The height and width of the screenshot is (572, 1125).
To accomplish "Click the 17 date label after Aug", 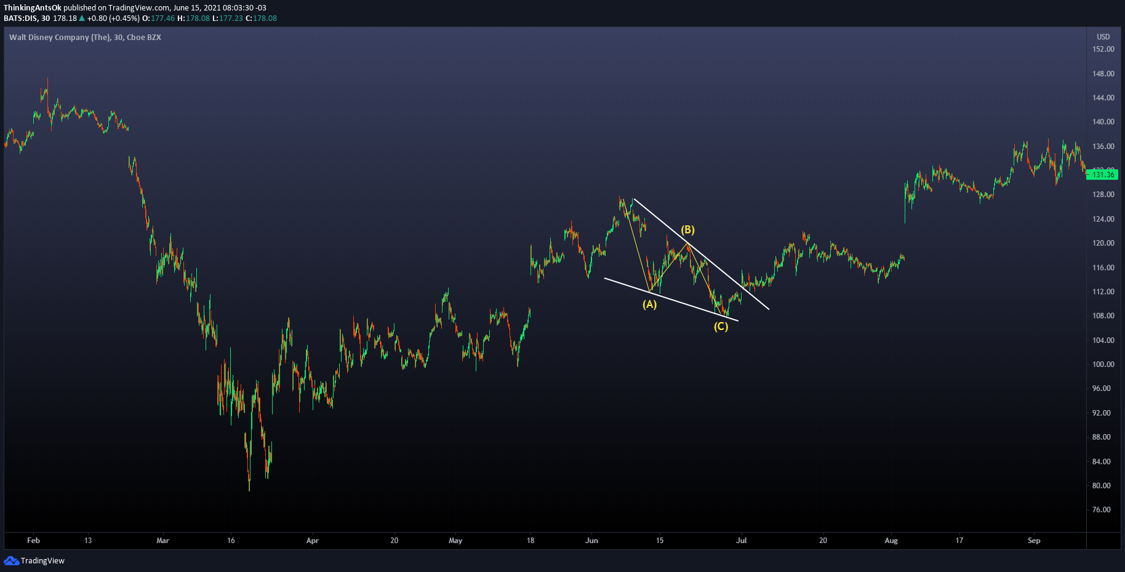I will tap(959, 541).
